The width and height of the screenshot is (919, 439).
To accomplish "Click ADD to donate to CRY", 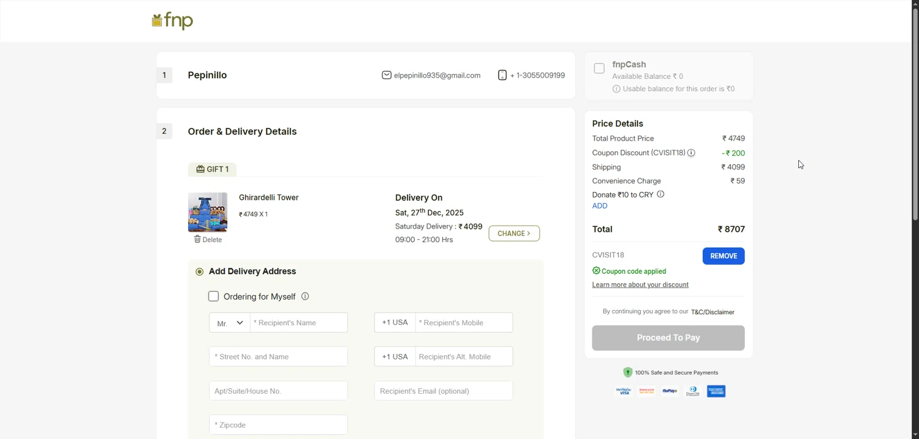I will coord(600,206).
